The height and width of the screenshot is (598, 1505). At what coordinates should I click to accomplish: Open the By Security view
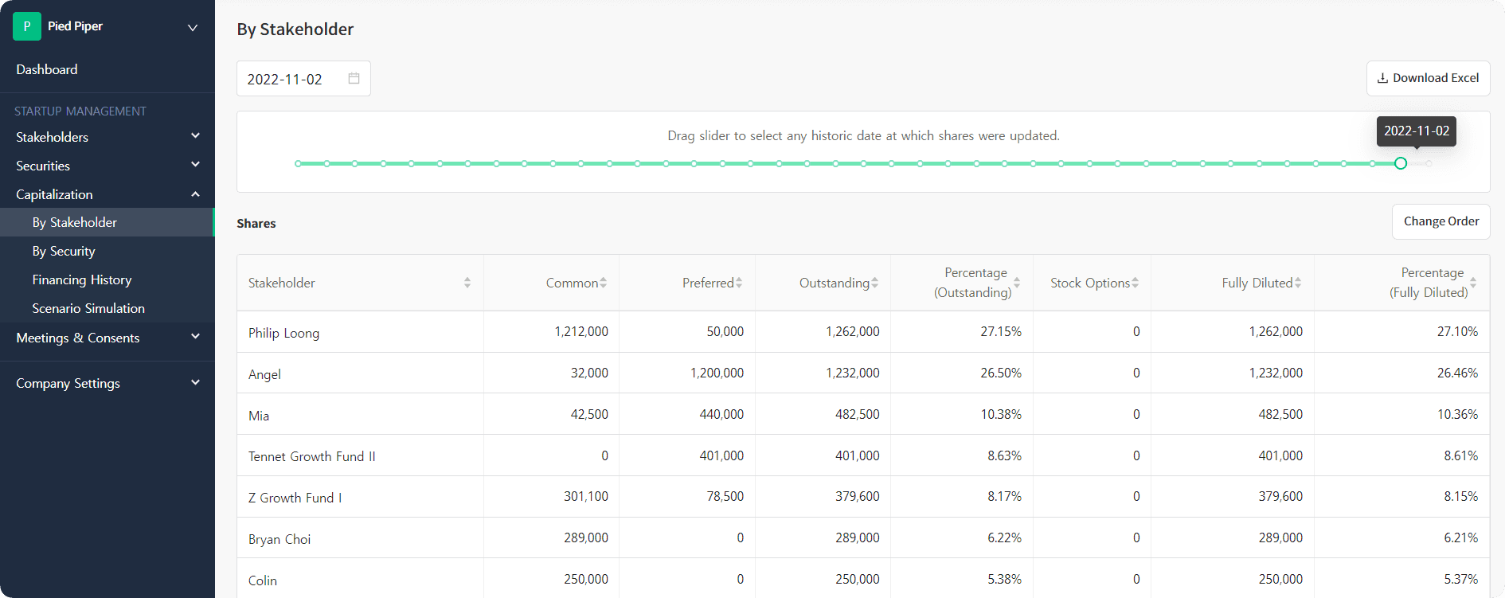(x=64, y=251)
